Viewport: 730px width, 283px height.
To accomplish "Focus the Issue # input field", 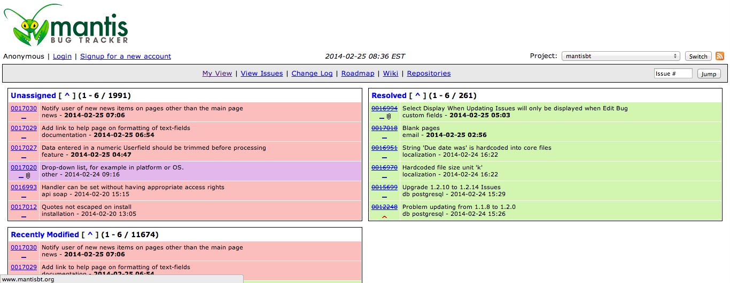I will (673, 74).
